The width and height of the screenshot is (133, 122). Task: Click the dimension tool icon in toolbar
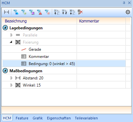[7, 12]
